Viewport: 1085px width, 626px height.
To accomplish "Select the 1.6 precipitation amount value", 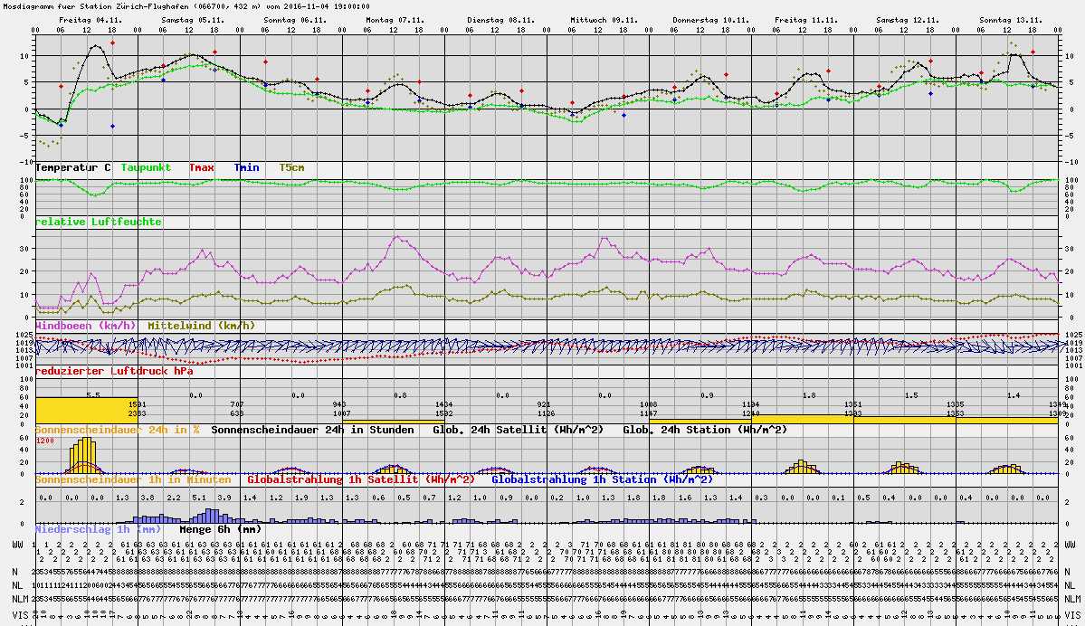I will tap(684, 498).
